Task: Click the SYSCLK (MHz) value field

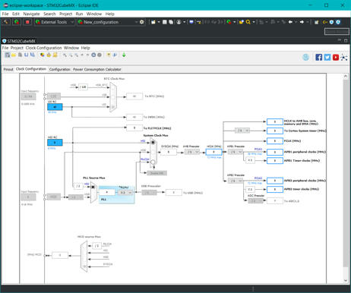Action: pos(169,152)
